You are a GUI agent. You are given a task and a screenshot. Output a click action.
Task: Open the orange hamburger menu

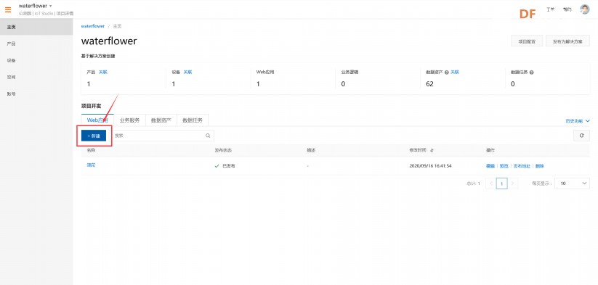tap(8, 9)
